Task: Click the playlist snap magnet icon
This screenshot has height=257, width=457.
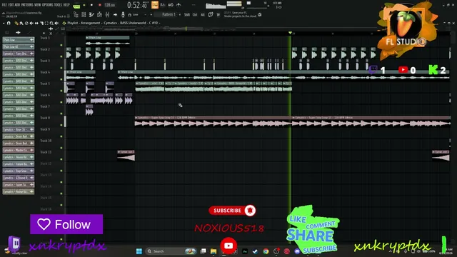Action: [9, 23]
